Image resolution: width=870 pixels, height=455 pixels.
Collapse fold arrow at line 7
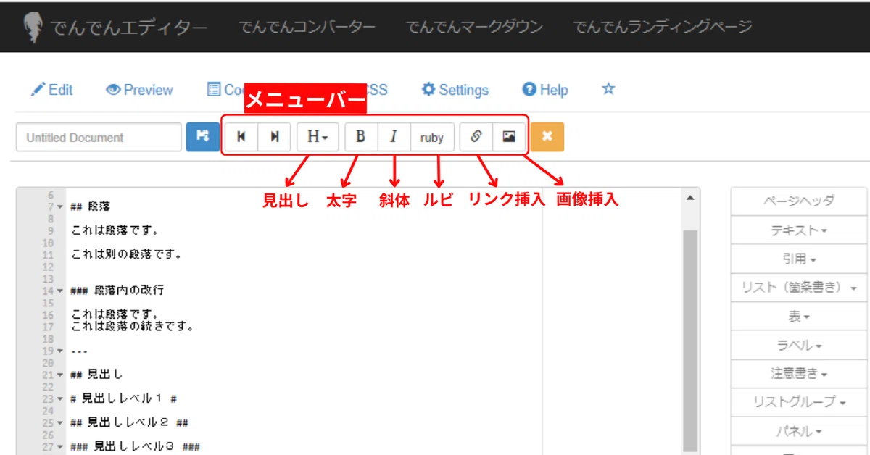pyautogui.click(x=60, y=207)
